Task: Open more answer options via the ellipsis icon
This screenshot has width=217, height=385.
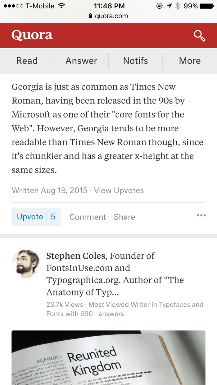Action: point(201,215)
